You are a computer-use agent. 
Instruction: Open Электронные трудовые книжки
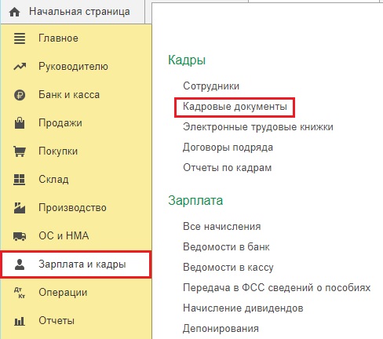pos(258,127)
